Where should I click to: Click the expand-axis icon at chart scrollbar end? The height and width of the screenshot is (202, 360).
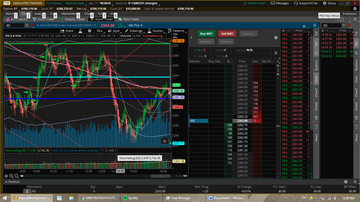coord(185,176)
